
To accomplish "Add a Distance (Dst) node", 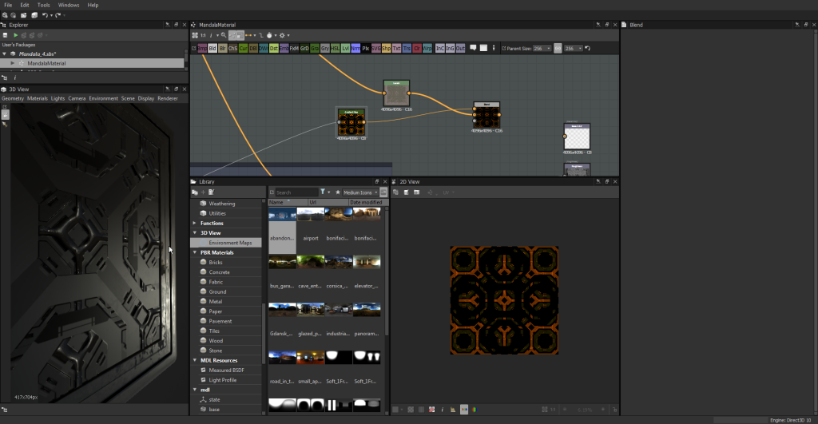I will [274, 49].
